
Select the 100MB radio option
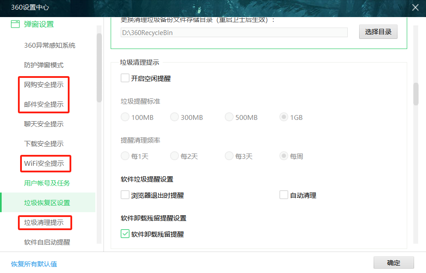coord(125,117)
